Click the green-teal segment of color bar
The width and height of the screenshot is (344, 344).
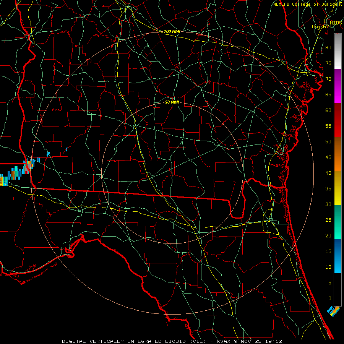[x=338, y=222]
